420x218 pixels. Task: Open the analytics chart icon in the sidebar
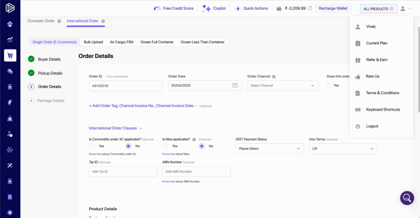pos(10,40)
